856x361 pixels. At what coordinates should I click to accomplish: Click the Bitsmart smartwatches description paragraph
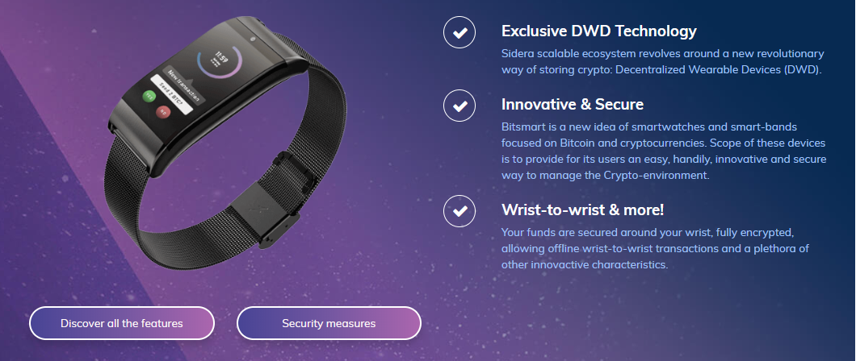click(x=663, y=151)
